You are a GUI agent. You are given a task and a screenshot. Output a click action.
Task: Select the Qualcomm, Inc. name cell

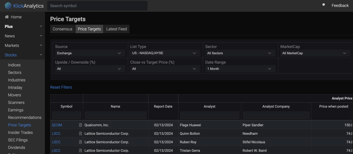116,125
